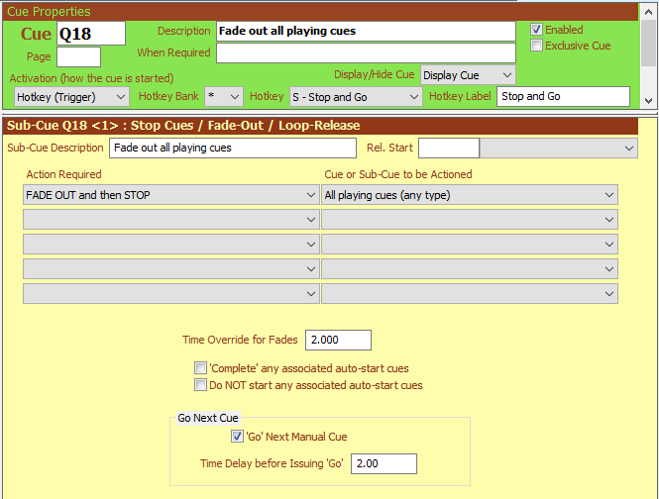Click the Cue Properties scrollbar down arrow
Screen dimensions: 659x499
click(x=648, y=100)
